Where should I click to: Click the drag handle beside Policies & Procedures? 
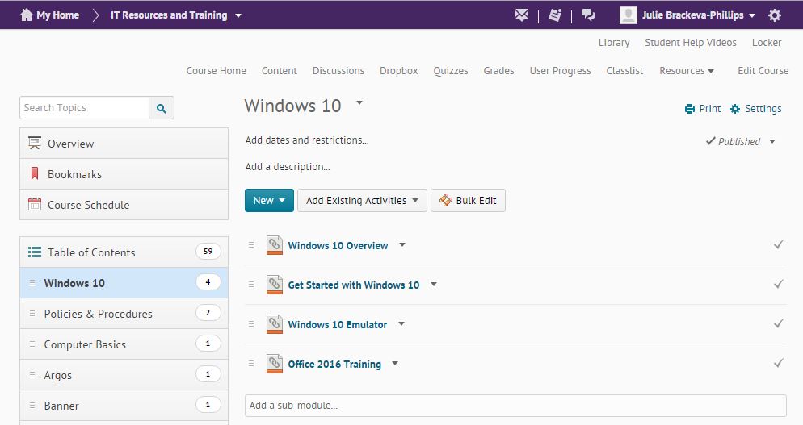coord(32,314)
